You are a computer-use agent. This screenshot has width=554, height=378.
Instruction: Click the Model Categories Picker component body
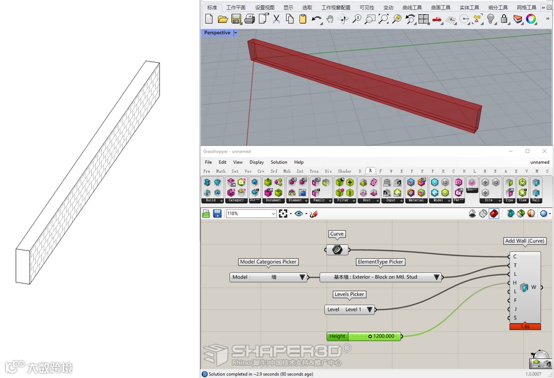[x=268, y=277]
